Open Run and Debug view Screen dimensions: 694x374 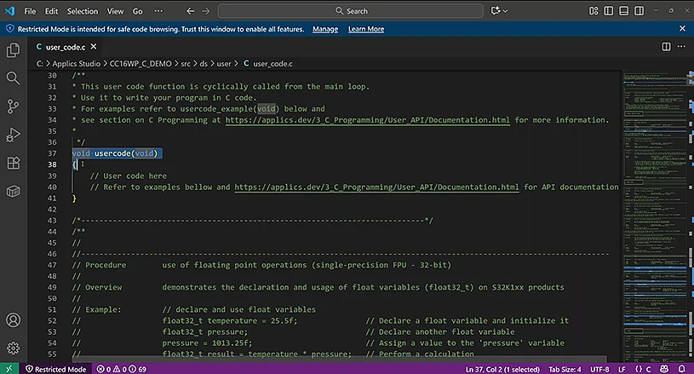click(x=14, y=135)
